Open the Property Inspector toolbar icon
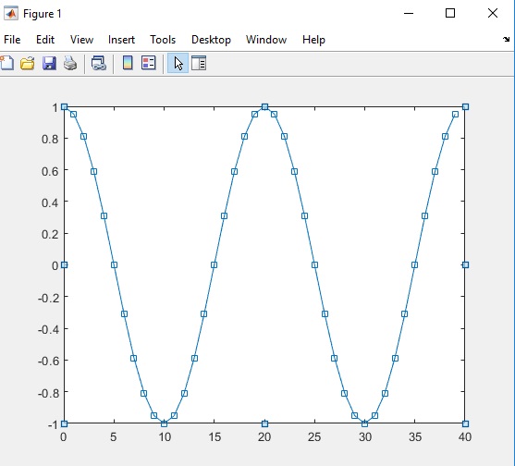Viewport: 515px width, 466px height. (x=199, y=63)
